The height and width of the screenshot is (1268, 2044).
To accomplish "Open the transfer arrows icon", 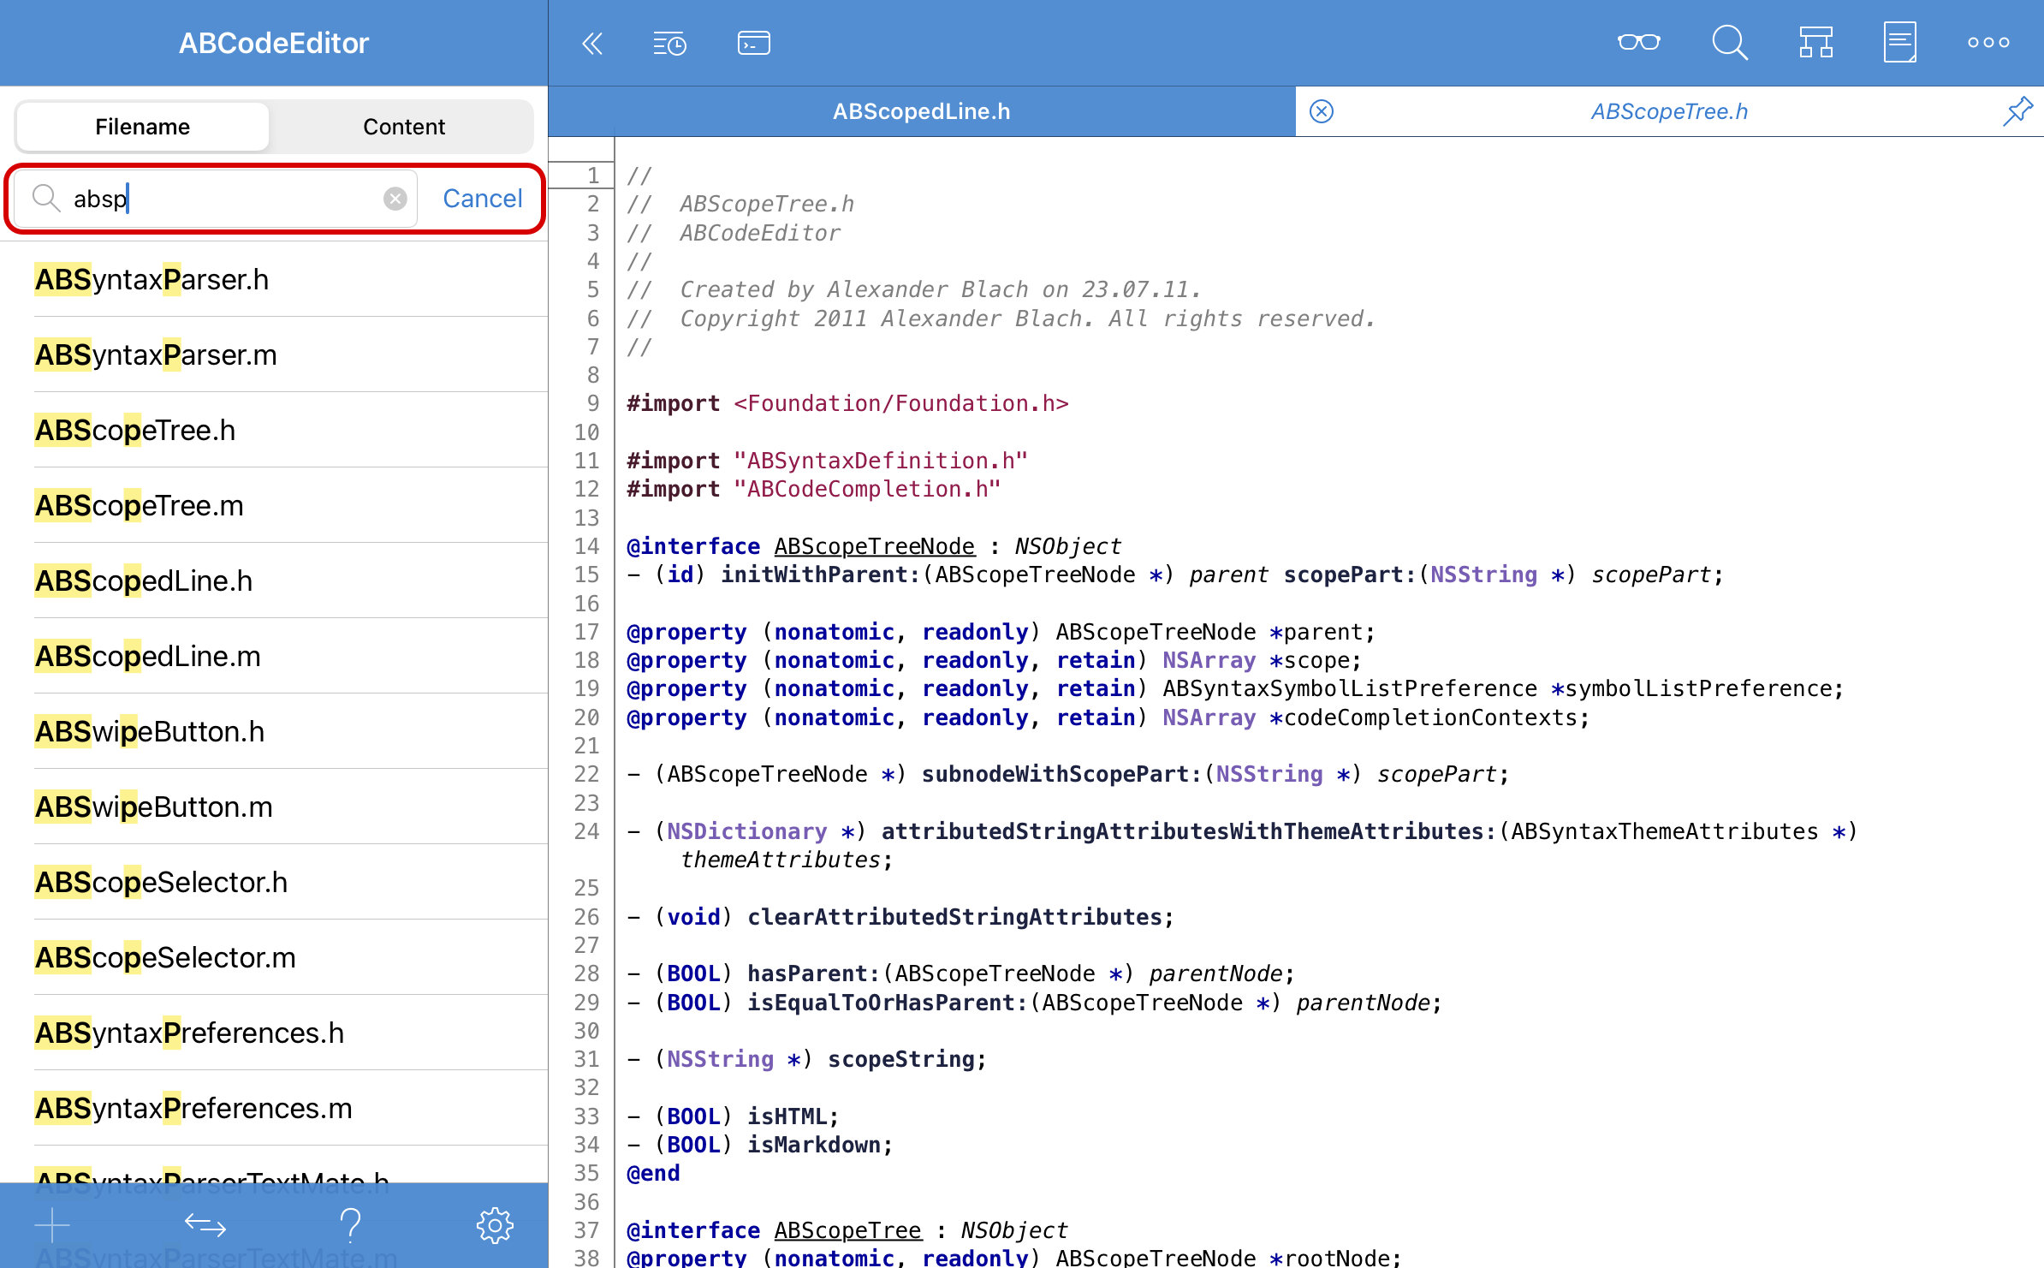I will [205, 1225].
